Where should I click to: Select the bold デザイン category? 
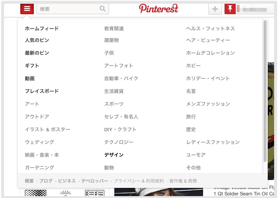(114, 155)
